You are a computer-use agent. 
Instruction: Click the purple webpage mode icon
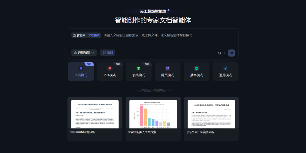pos(167,68)
